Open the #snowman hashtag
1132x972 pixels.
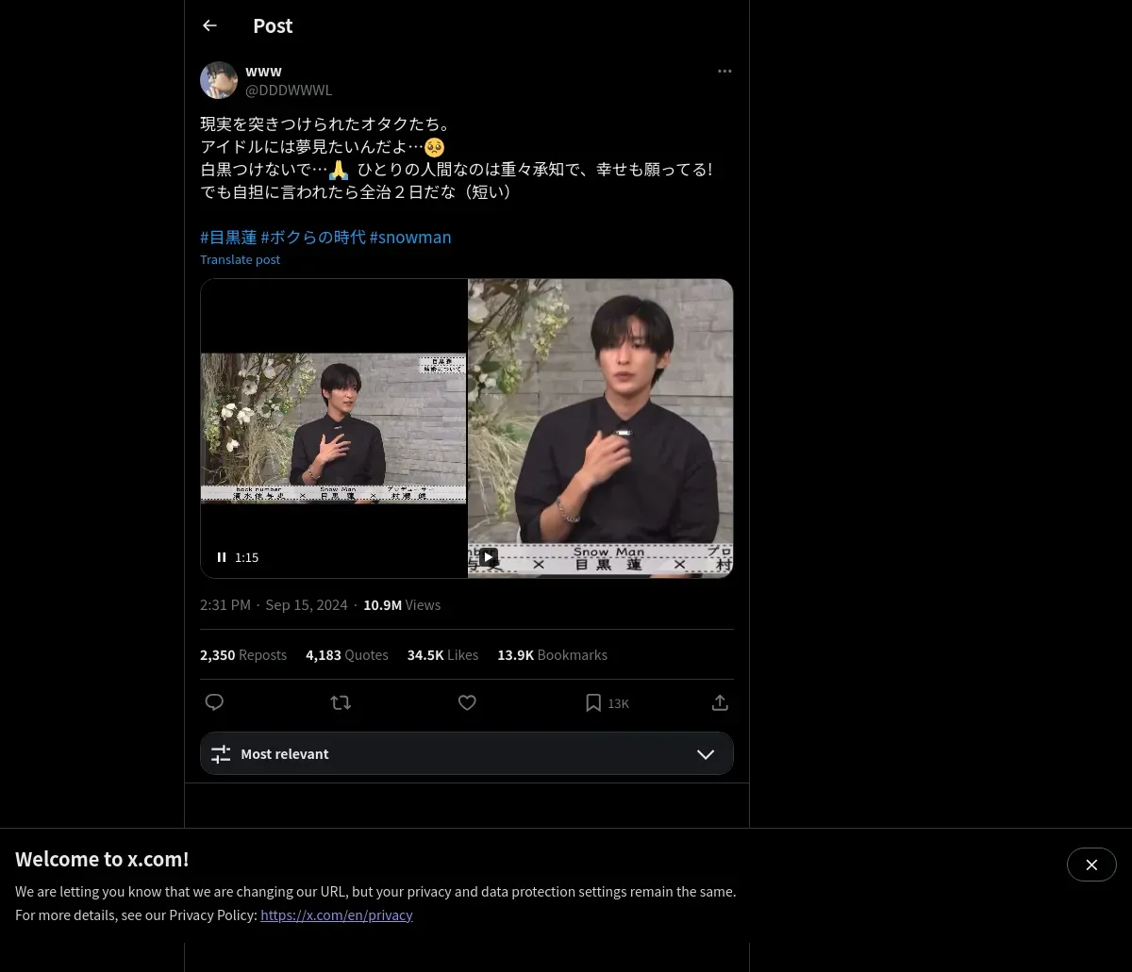[410, 238]
